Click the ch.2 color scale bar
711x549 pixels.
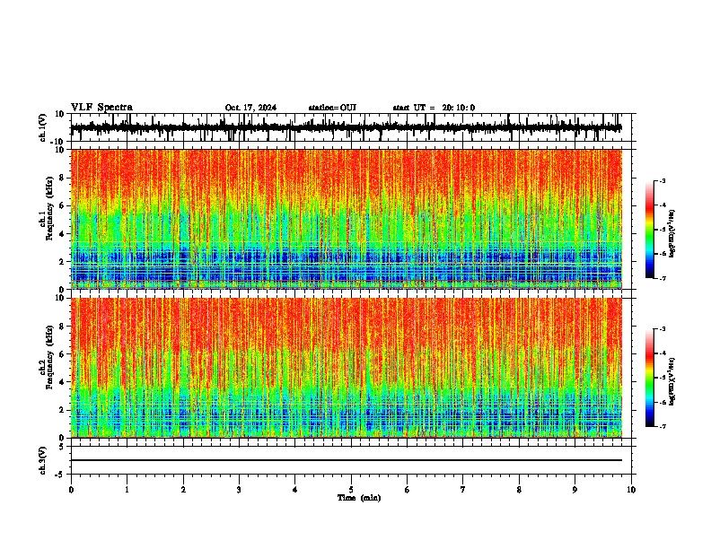(650, 378)
